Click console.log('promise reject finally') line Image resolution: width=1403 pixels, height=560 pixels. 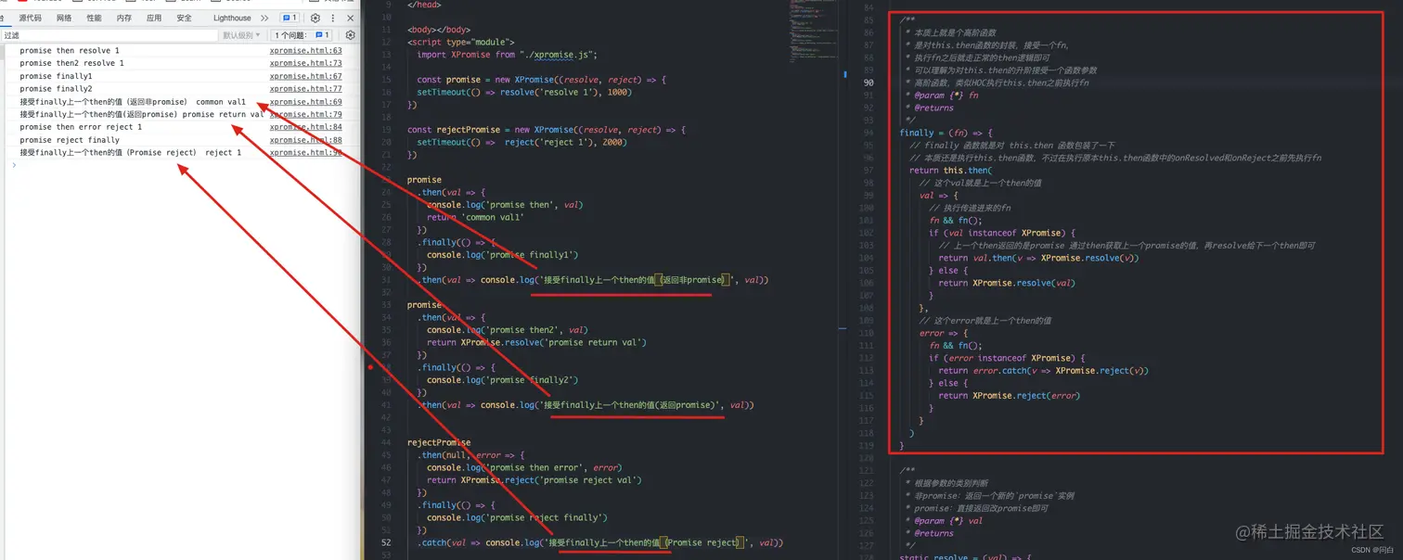pyautogui.click(x=517, y=517)
